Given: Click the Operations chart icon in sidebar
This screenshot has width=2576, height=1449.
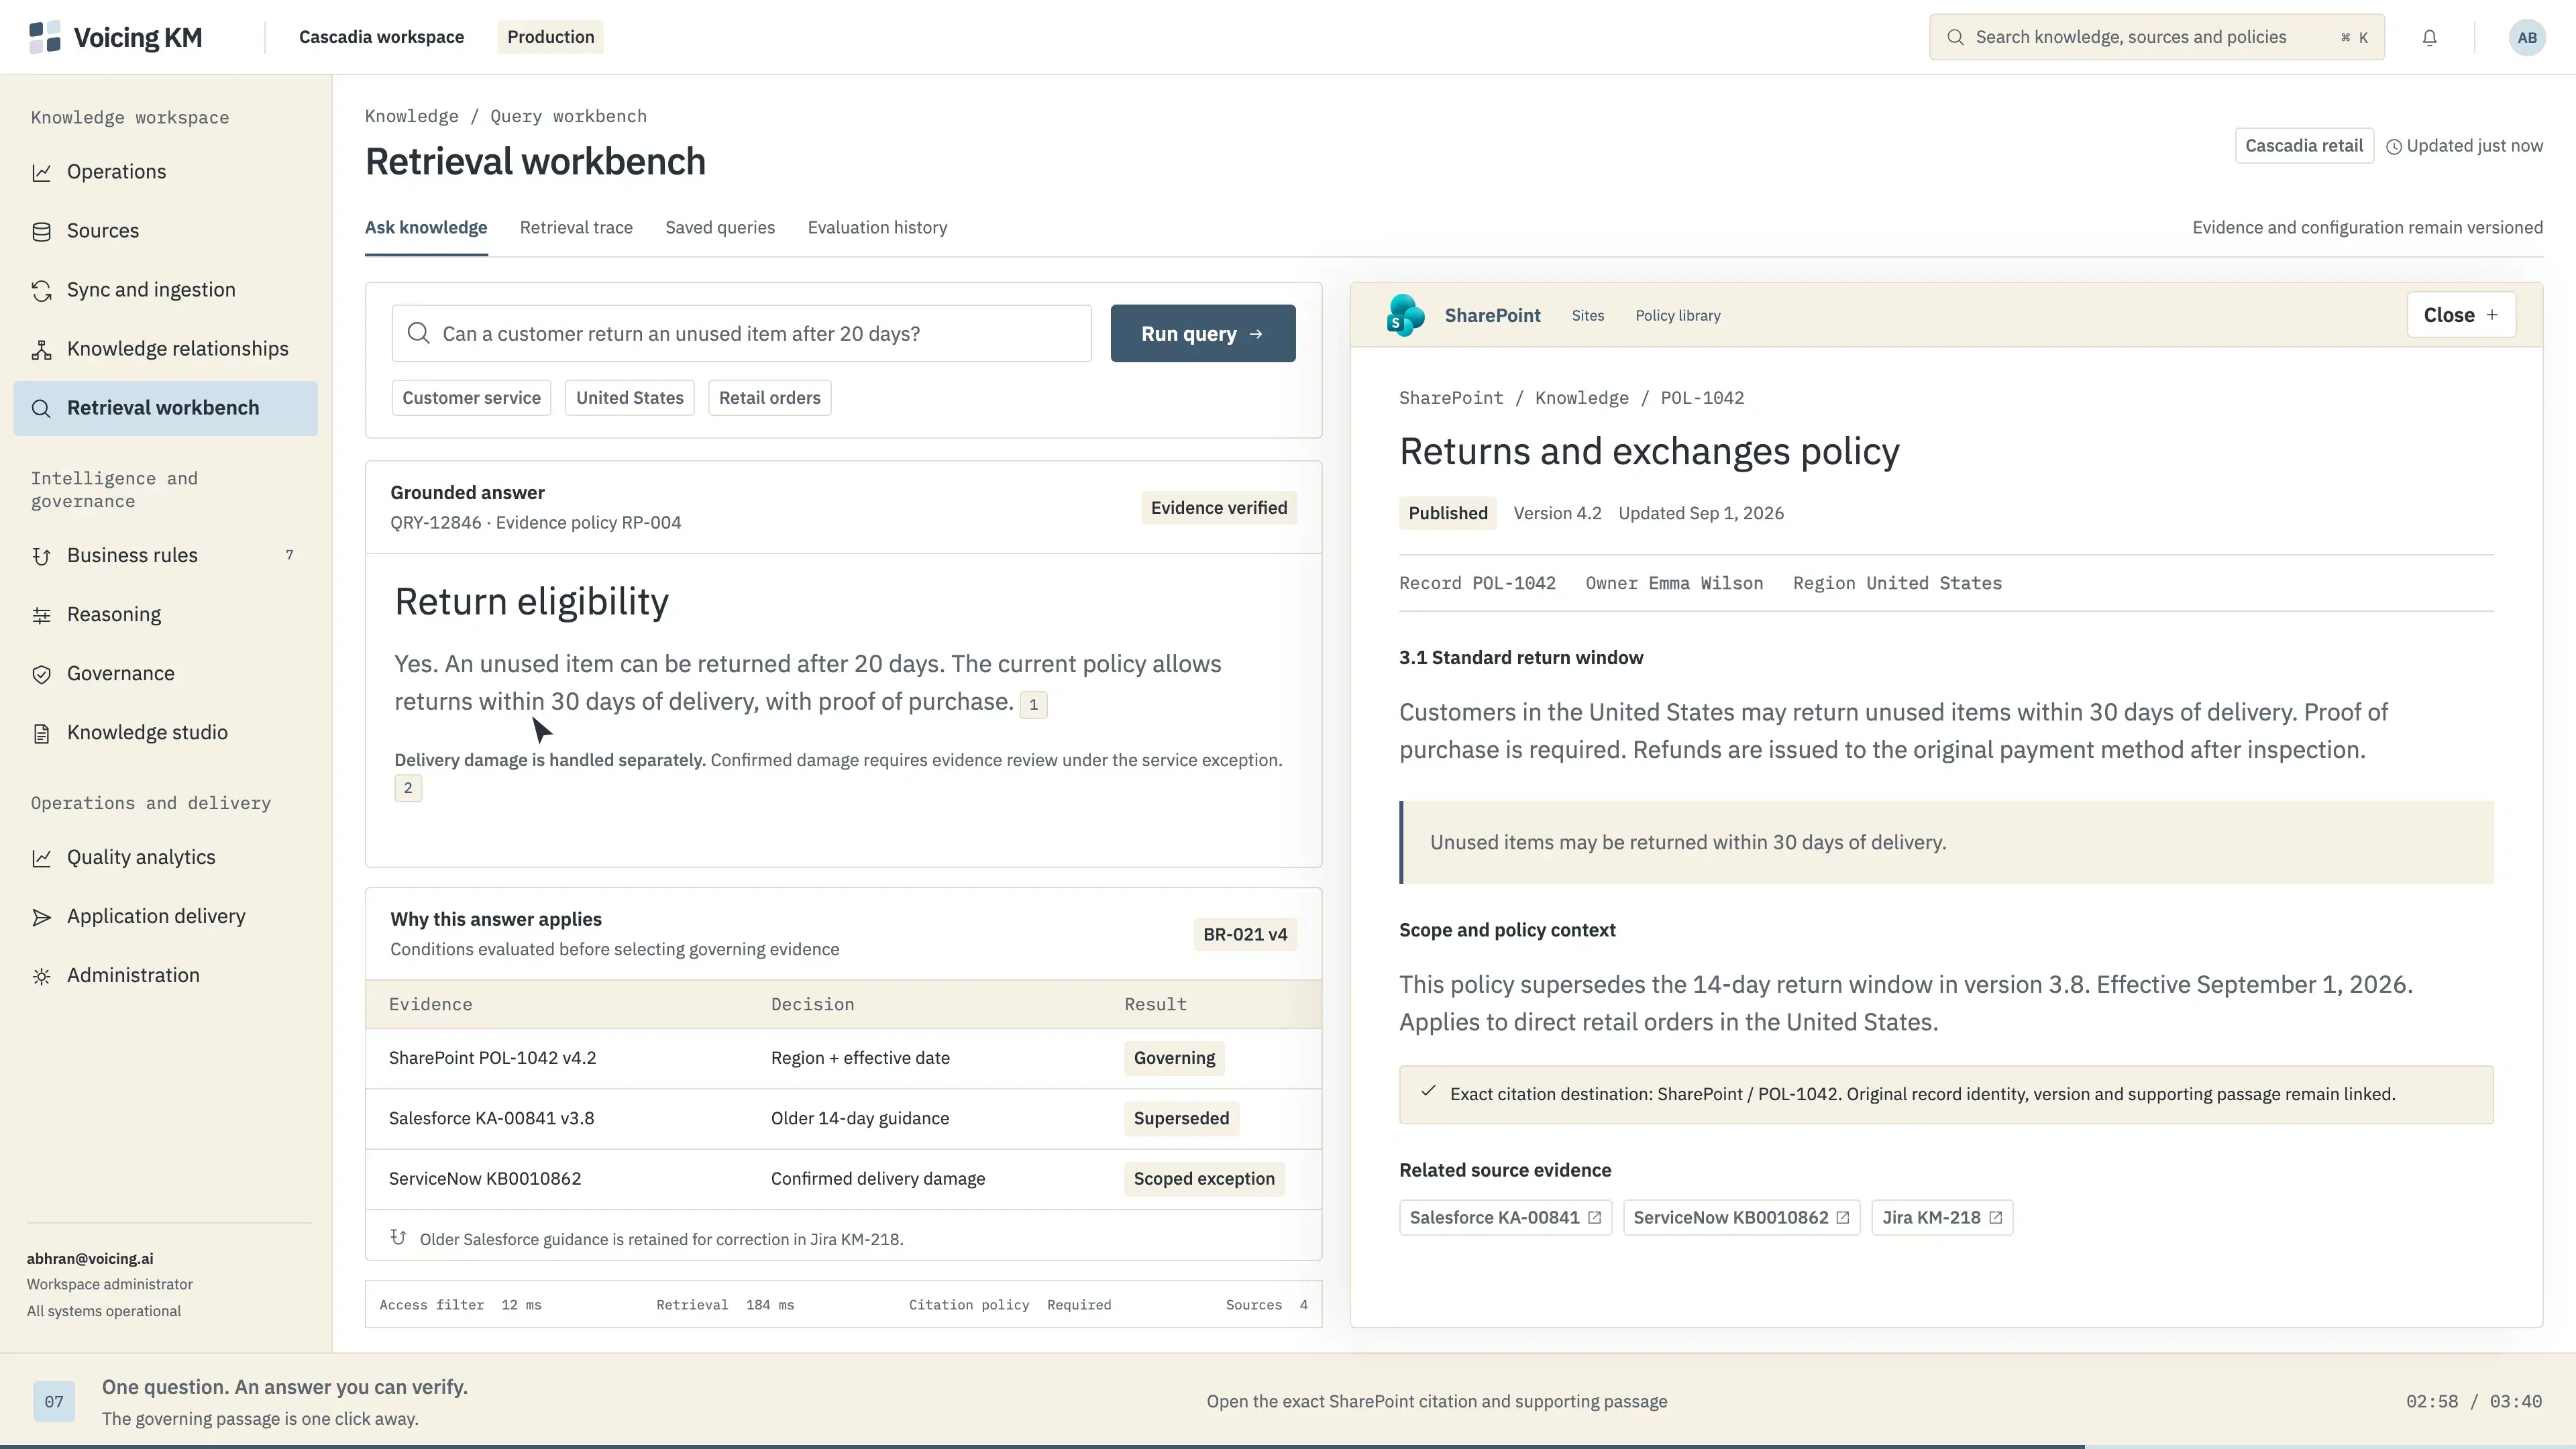Looking at the screenshot, I should (41, 172).
